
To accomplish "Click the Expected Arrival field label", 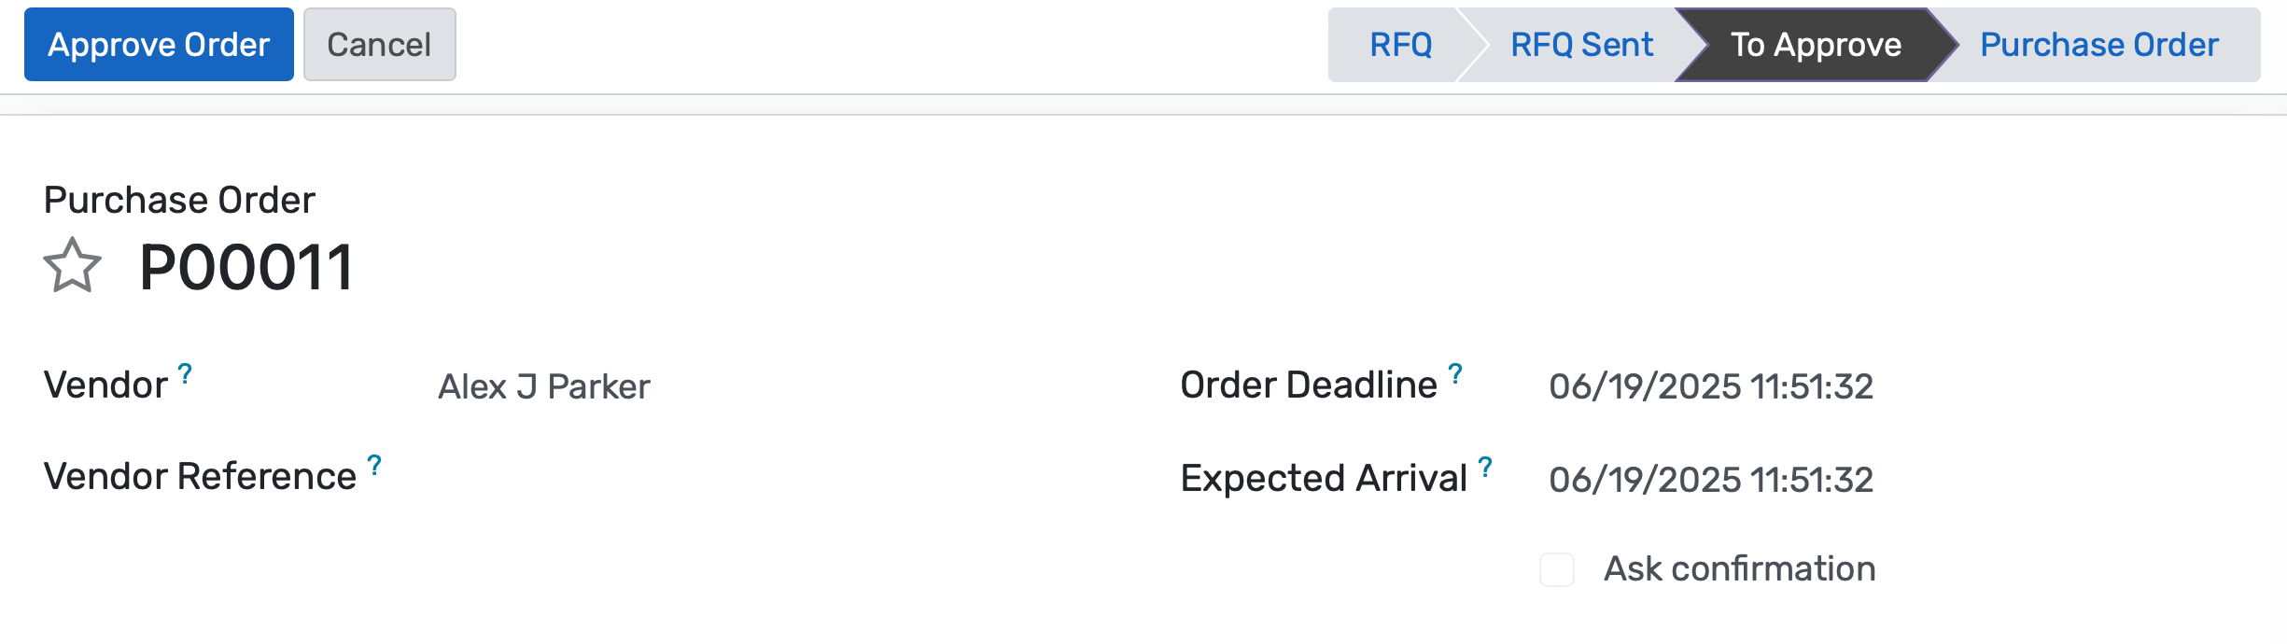I will (x=1323, y=479).
